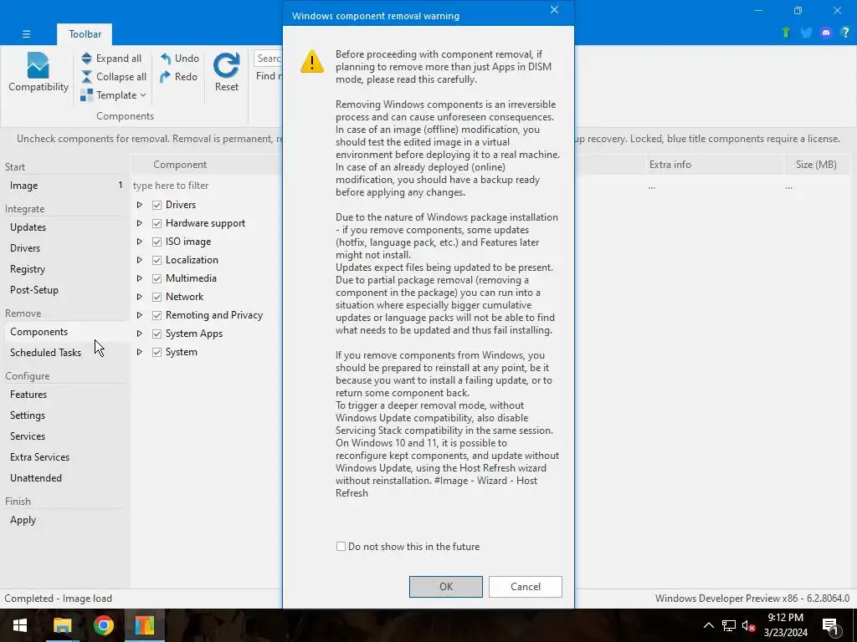Open the Compatibility tool

point(38,72)
